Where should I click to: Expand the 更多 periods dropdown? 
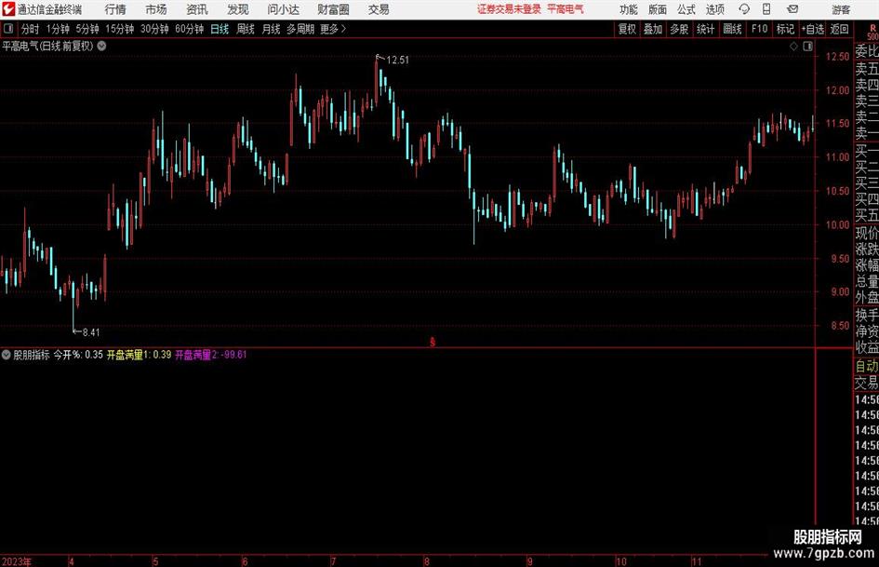click(333, 29)
